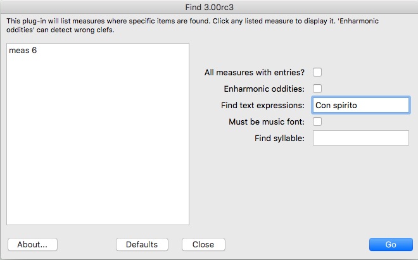Click the 'Find syllable:' label

279,138
